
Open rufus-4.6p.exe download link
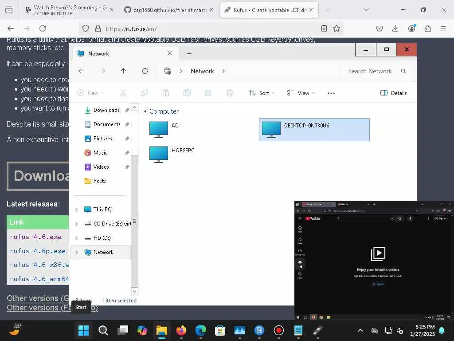[38, 251]
